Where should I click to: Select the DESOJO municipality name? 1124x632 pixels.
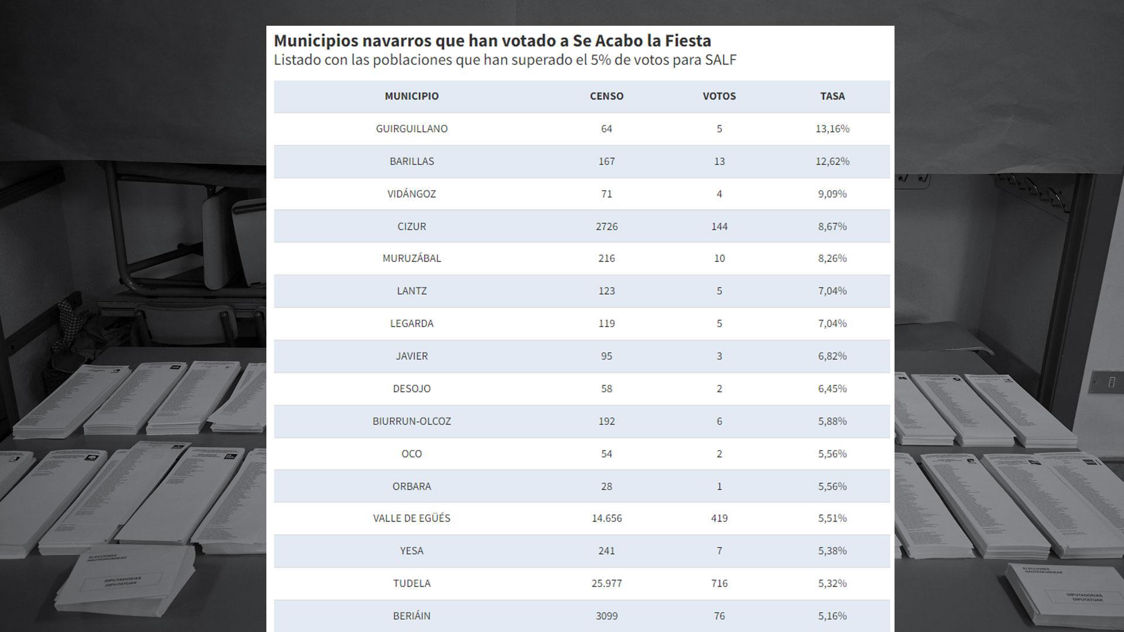(412, 389)
